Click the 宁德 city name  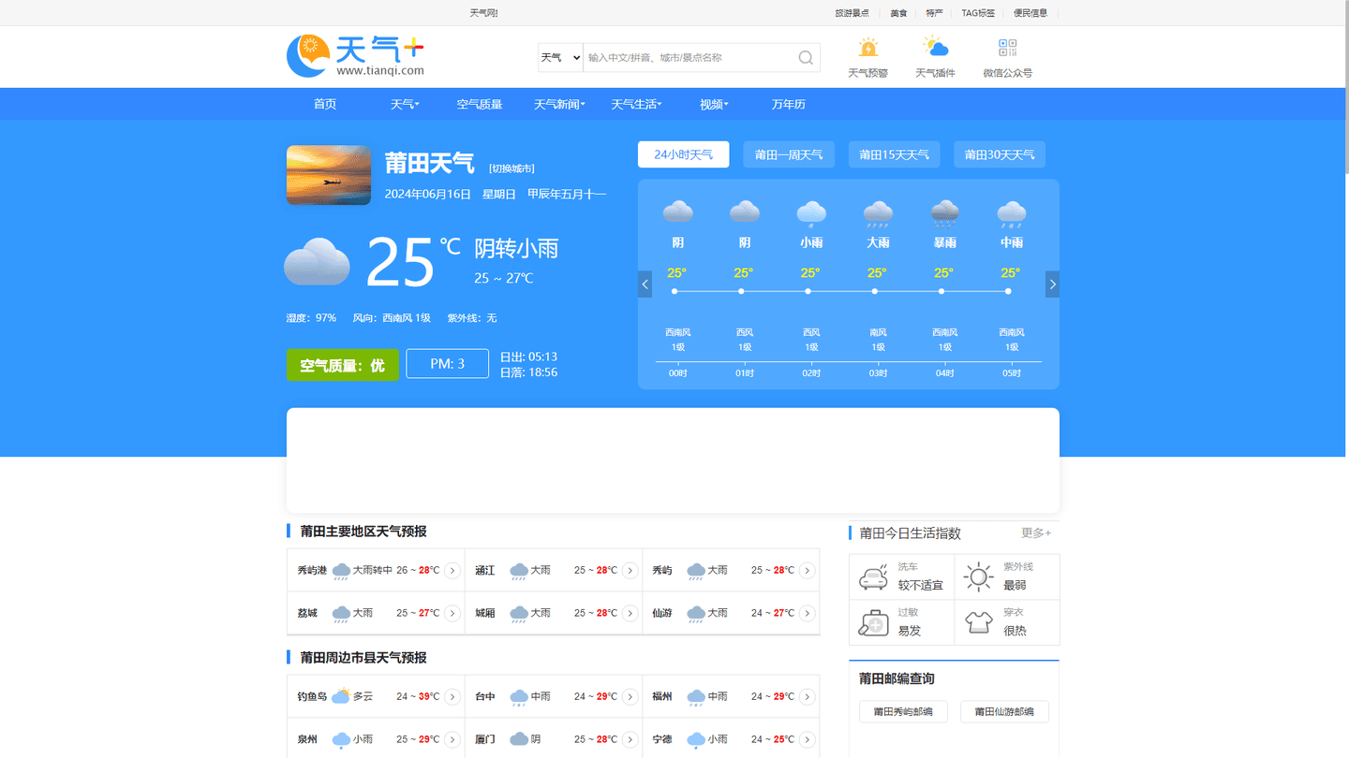point(662,739)
